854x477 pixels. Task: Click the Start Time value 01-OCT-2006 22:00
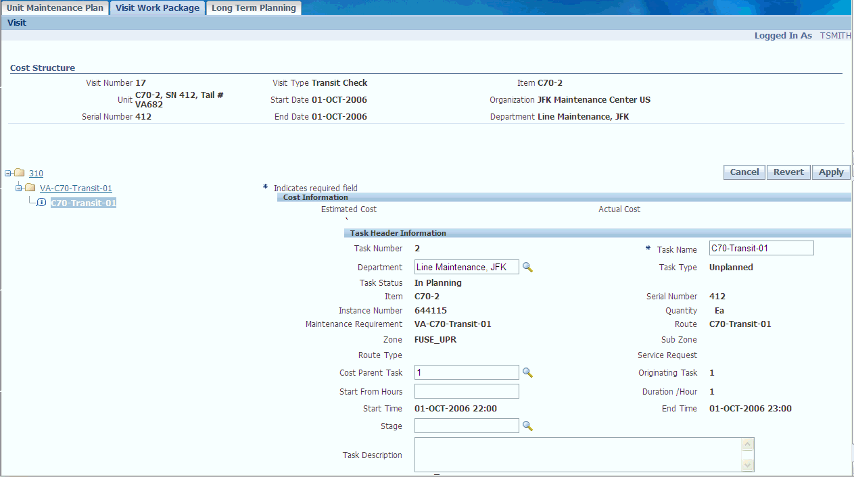[x=456, y=409]
